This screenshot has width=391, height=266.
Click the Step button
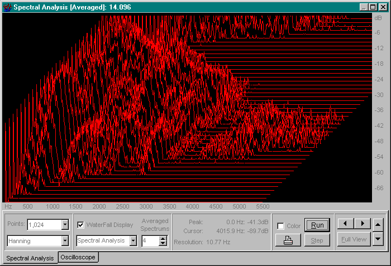point(317,240)
